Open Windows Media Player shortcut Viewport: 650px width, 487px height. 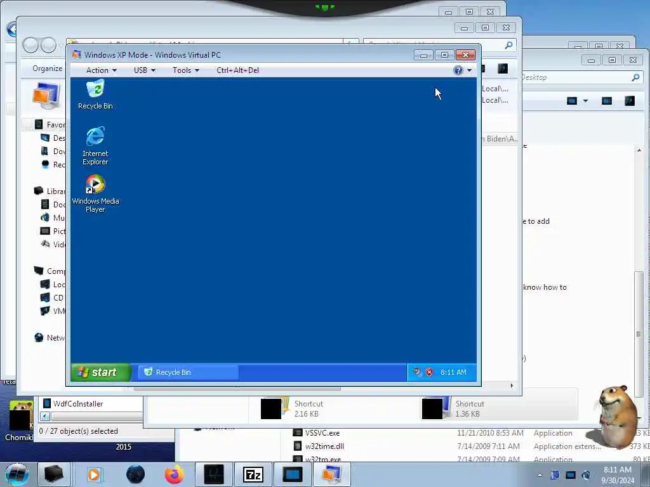(95, 193)
